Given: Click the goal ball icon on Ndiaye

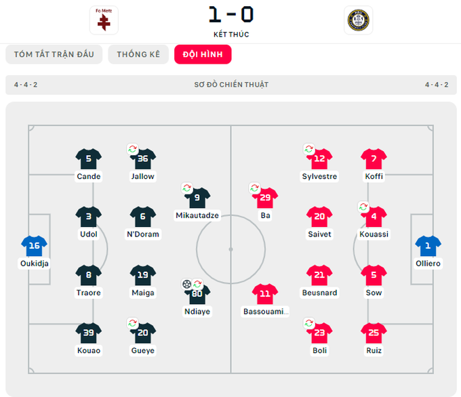Looking at the screenshot, I should click(x=187, y=284).
